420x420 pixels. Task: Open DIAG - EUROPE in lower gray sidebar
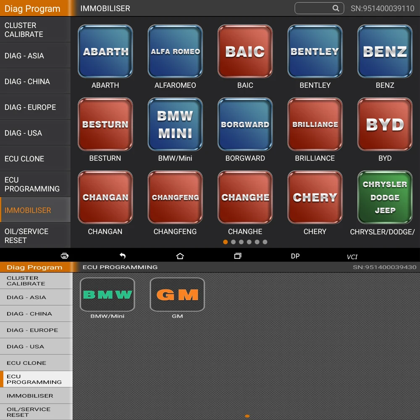[x=36, y=330]
